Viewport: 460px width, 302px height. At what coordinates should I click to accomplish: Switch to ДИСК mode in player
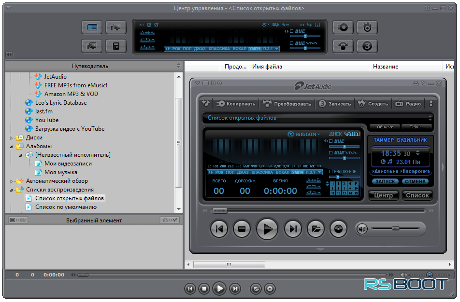tap(335, 134)
